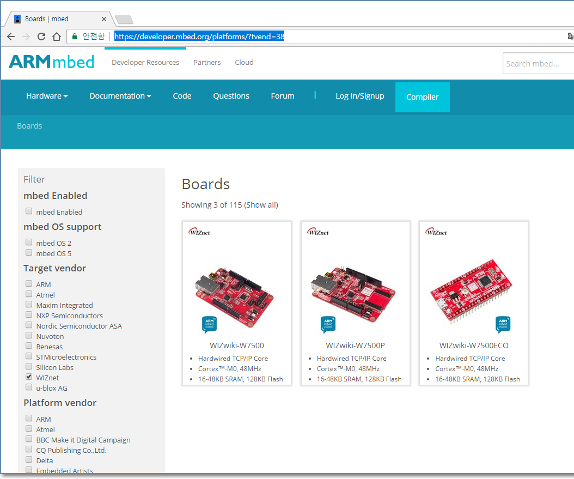Viewport: 574px width, 479px height.
Task: Check STMicroelectronics target vendor
Action: point(29,356)
